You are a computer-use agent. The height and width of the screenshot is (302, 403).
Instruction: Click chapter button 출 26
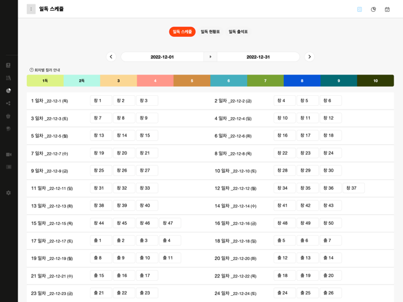click(330, 293)
